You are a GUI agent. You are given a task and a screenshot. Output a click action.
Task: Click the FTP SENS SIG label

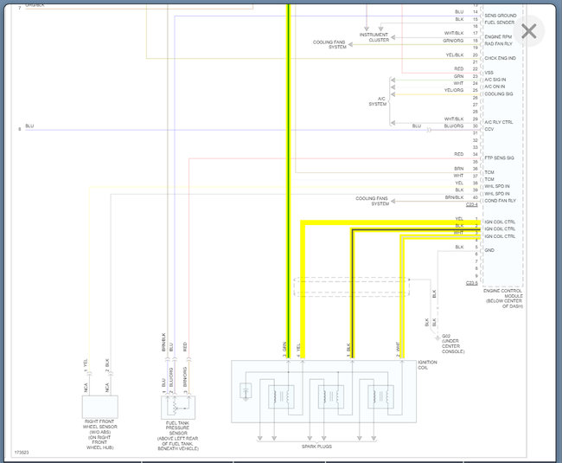pos(499,158)
